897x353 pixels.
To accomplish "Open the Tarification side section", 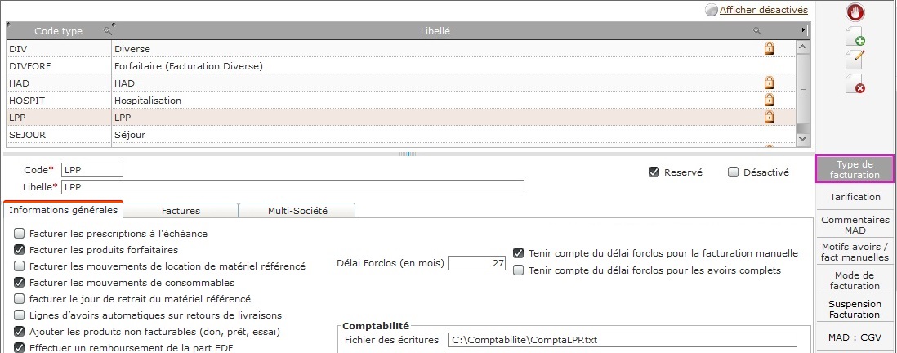I will point(855,197).
